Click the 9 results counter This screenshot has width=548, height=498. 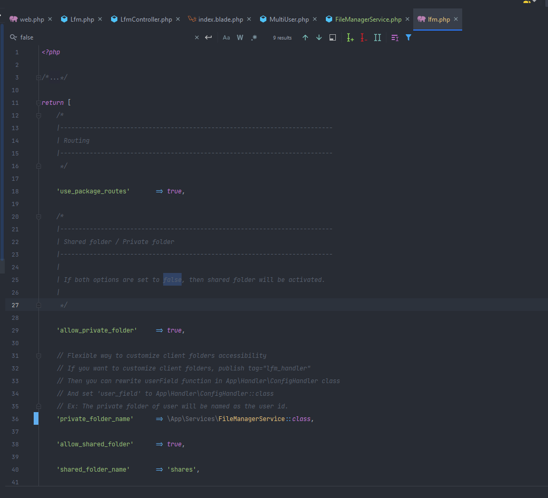282,37
